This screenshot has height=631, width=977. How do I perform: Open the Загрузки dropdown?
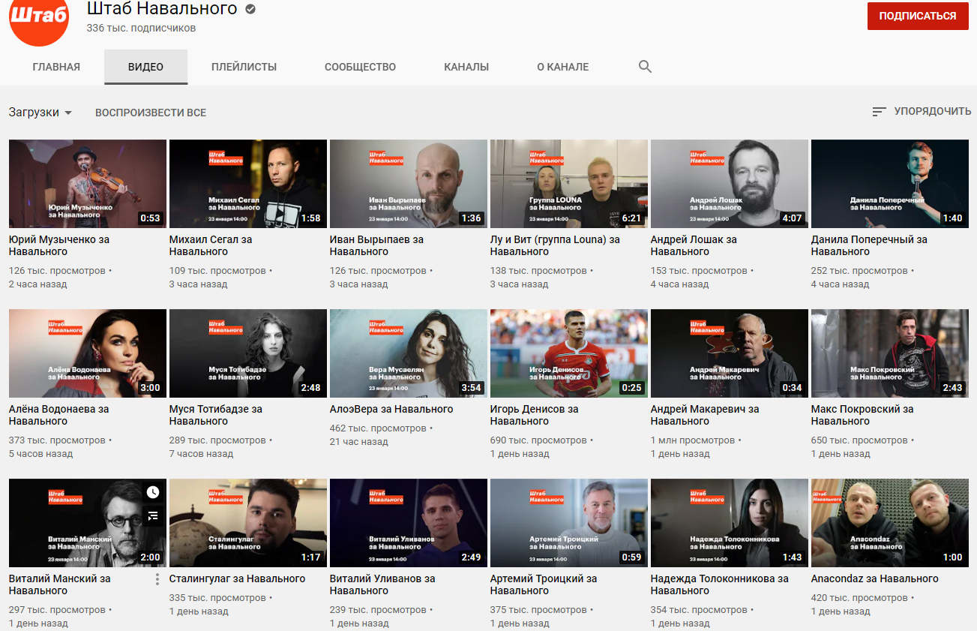[x=40, y=113]
